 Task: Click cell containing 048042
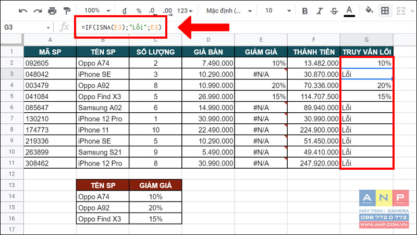coord(50,74)
